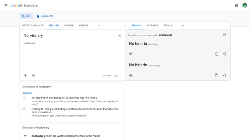250x140 pixels.
Task: Clear the source text Non-Binary
Action: click(120, 36)
